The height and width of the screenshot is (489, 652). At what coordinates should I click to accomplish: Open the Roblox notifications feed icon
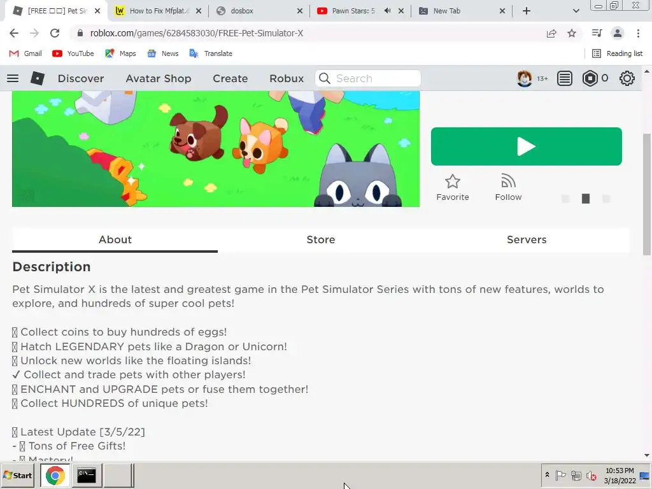tap(564, 78)
